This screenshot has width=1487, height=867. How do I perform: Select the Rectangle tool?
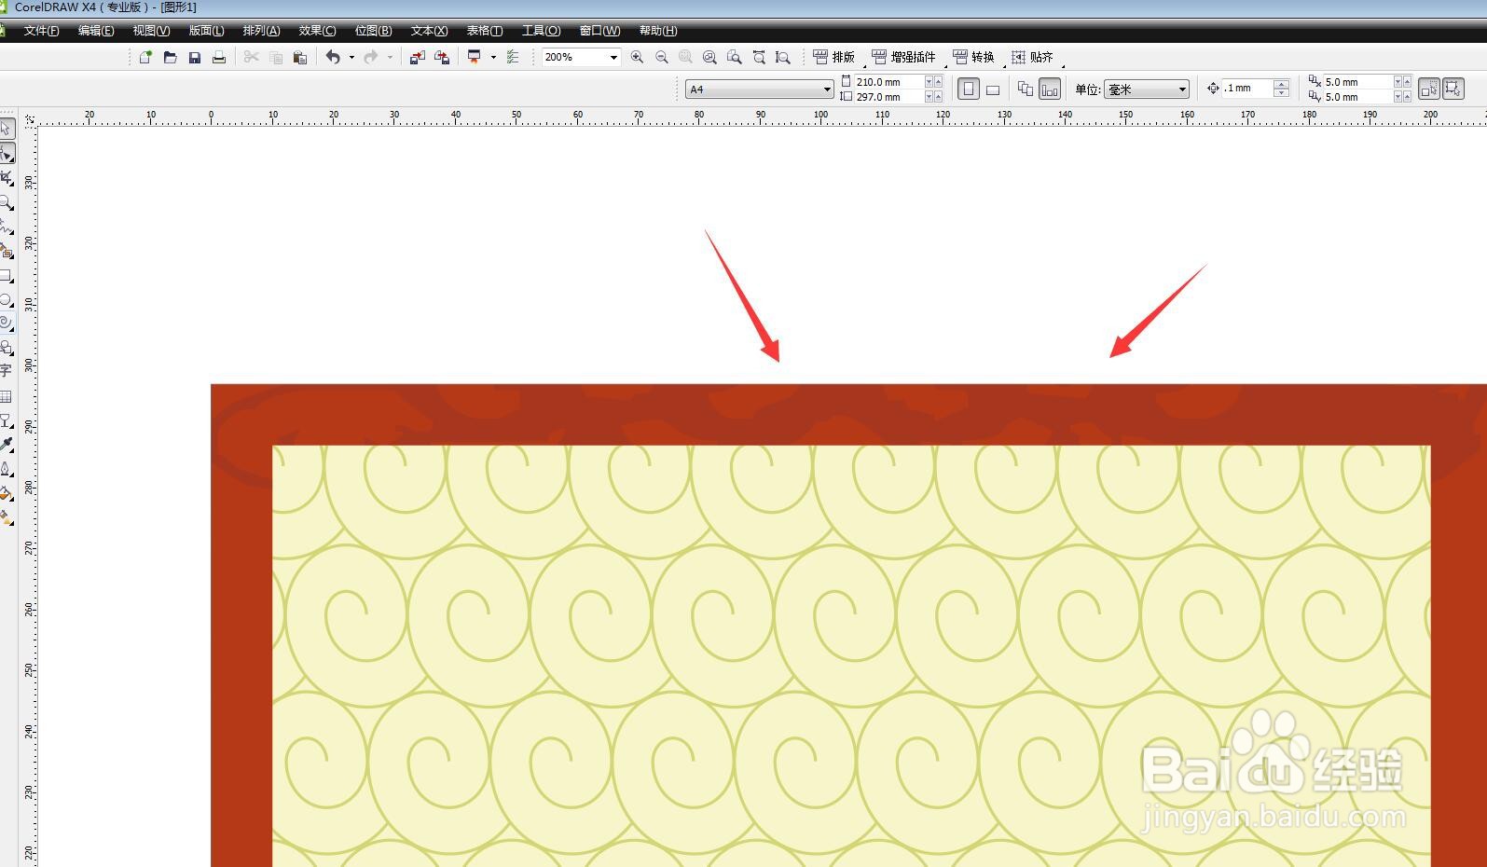click(7, 275)
